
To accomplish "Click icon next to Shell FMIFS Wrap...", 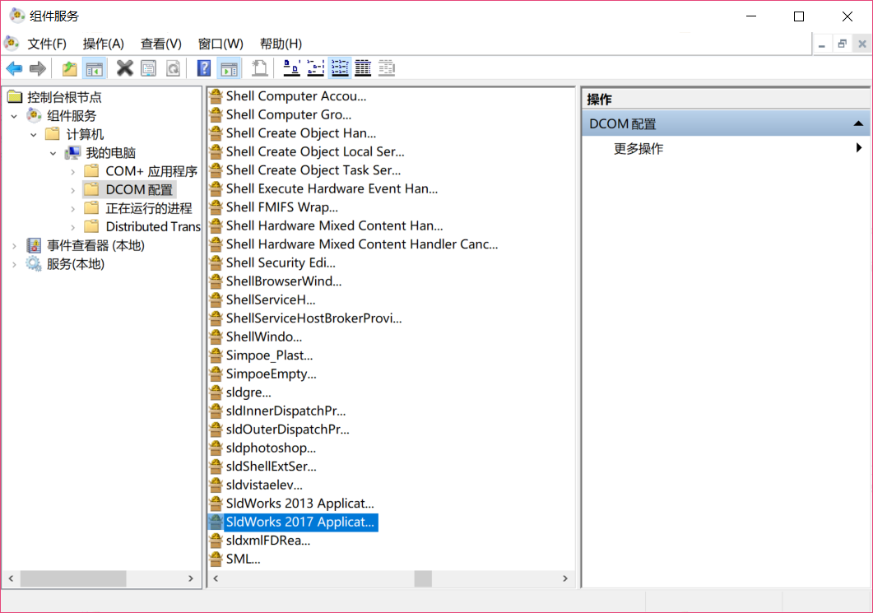I will point(216,207).
